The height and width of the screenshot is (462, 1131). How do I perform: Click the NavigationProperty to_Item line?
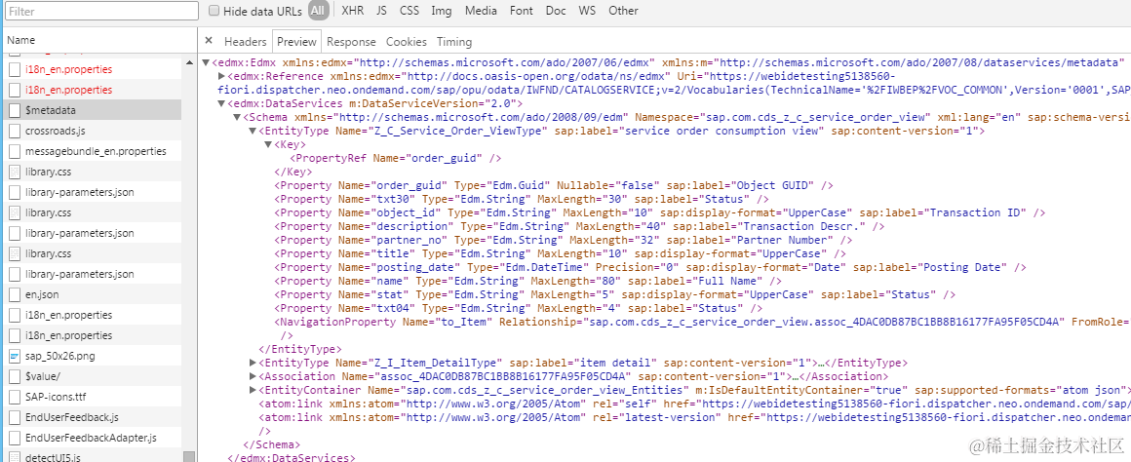pyautogui.click(x=703, y=322)
